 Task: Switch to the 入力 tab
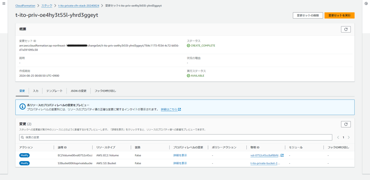coord(35,91)
